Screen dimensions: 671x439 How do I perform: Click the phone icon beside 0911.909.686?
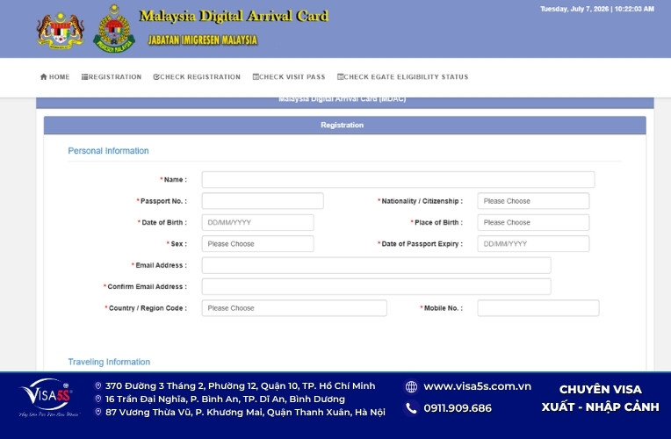(x=411, y=408)
